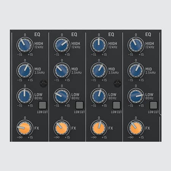Click the EQ label on channel three
This screenshot has width=171, height=171.
[x=111, y=34]
